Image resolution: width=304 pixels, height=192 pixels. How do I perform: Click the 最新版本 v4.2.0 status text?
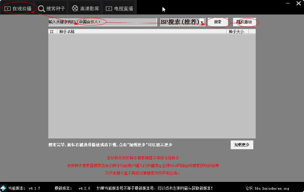click(x=72, y=188)
